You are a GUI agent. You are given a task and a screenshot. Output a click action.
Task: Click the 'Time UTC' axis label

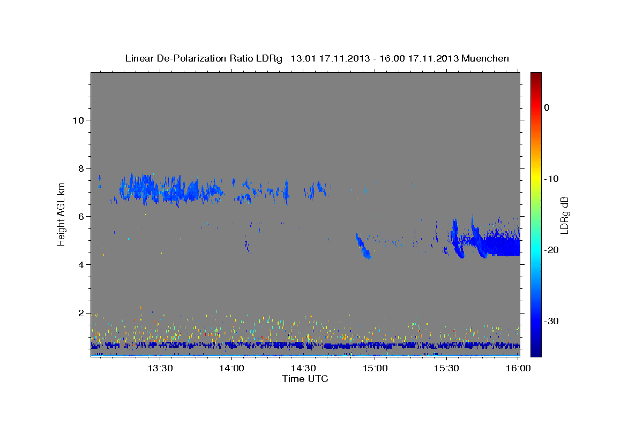(305, 379)
